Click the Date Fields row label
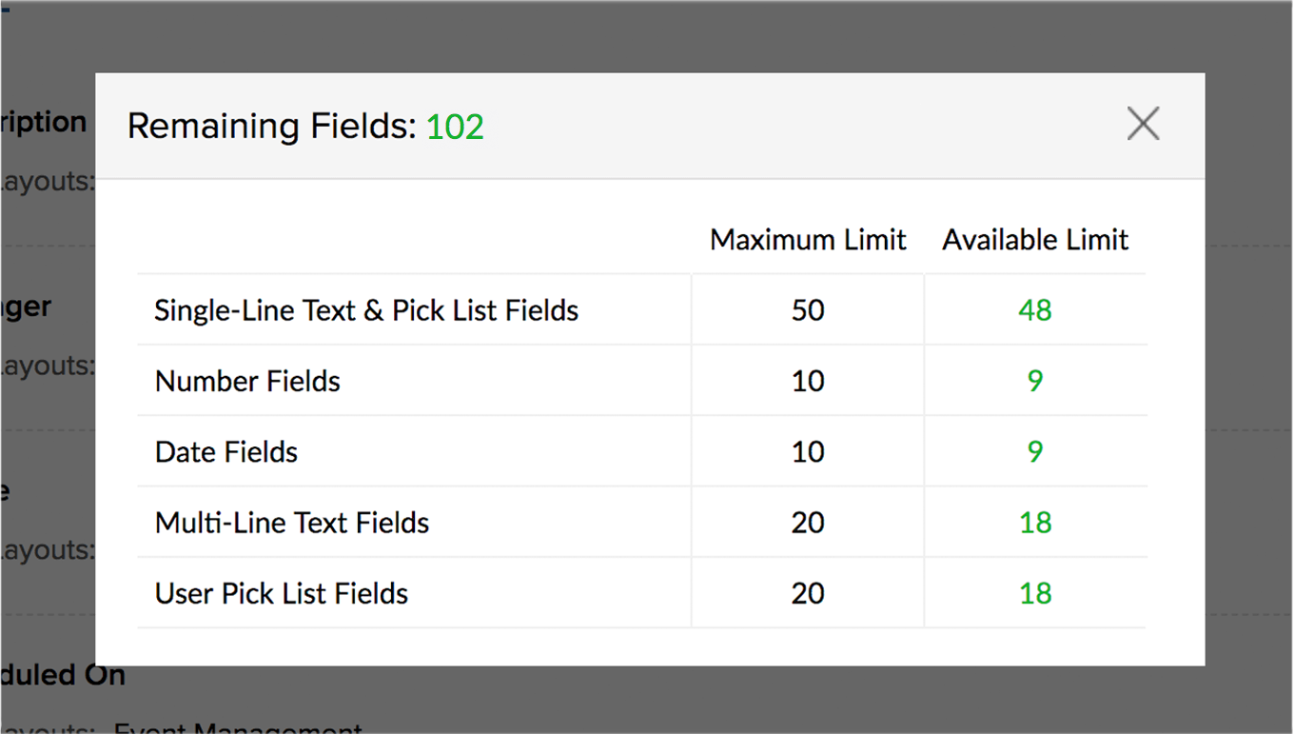Screen dimensions: 1294x734 [x=226, y=452]
